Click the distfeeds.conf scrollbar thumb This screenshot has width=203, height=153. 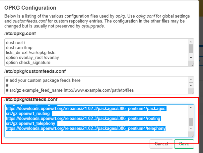191,122
